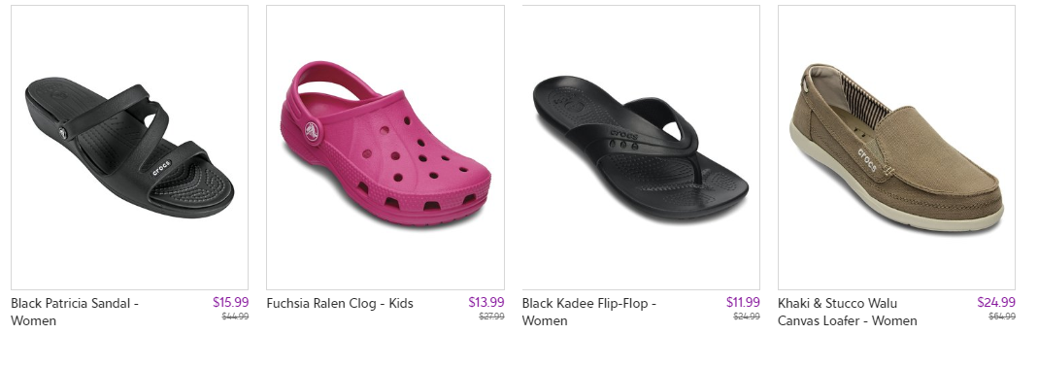Open the Black Kadee Flip-Flop product image
The image size is (1038, 367).
point(641,147)
